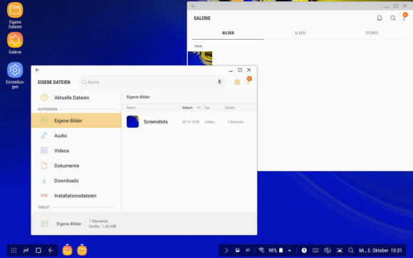
Task: Click the 1 Elemente size cell
Action: (x=235, y=122)
